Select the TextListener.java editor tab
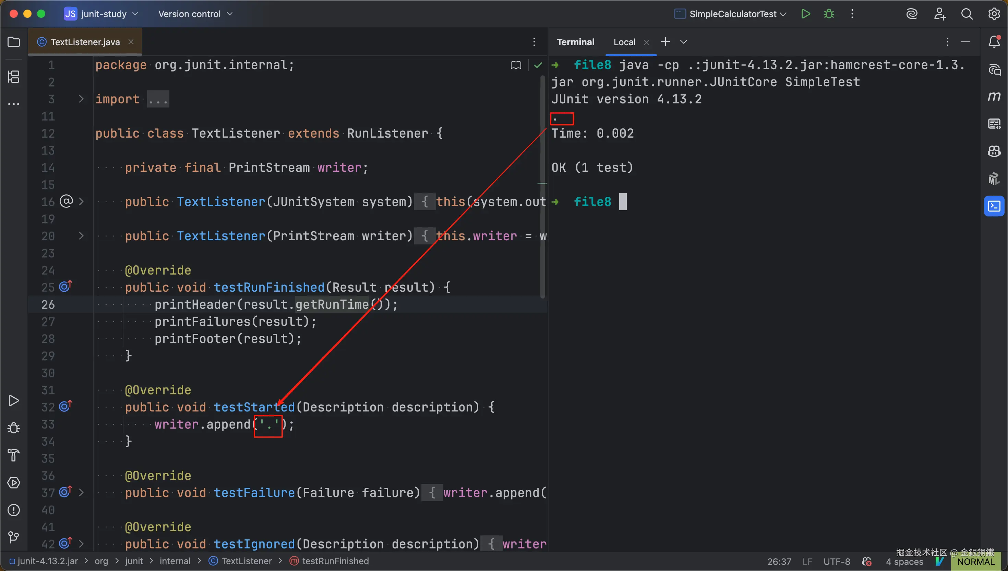 coord(85,42)
